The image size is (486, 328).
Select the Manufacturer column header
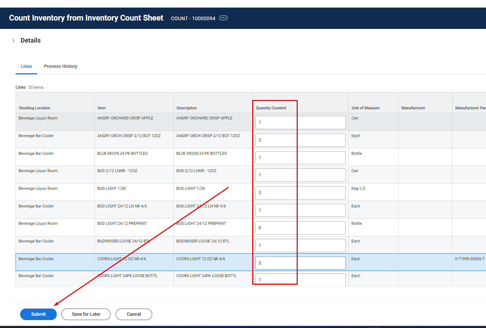413,108
